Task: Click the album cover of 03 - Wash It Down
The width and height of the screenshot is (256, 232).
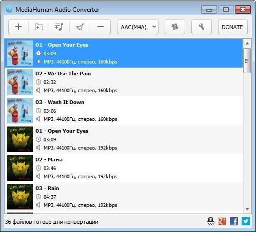Action: pyautogui.click(x=20, y=111)
